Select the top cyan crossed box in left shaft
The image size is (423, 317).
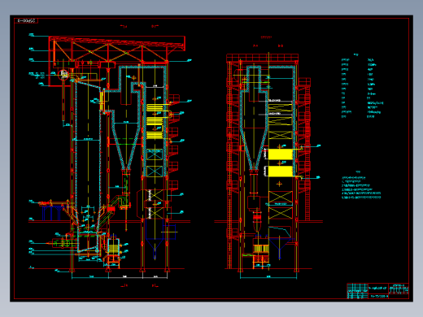[155, 154]
